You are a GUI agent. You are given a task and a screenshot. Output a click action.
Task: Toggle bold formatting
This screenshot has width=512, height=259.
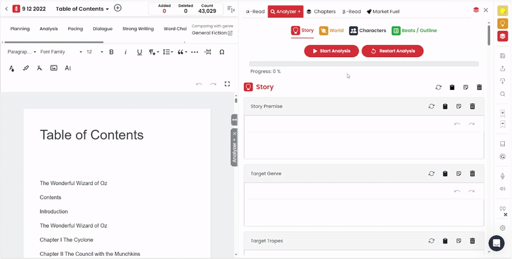coord(111,52)
